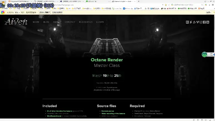Click the 'Source files' heading
The width and height of the screenshot is (215, 121).
107,106
